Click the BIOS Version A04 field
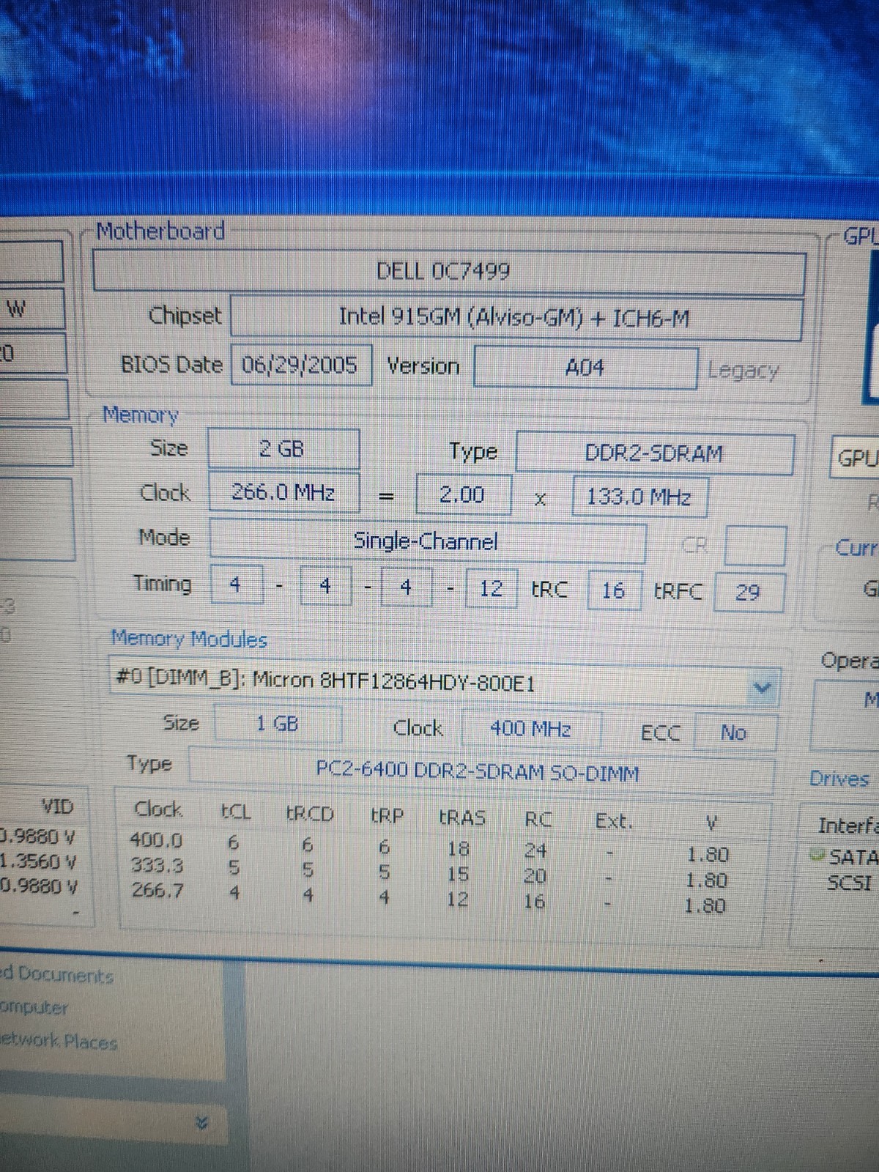The height and width of the screenshot is (1172, 879). (585, 367)
